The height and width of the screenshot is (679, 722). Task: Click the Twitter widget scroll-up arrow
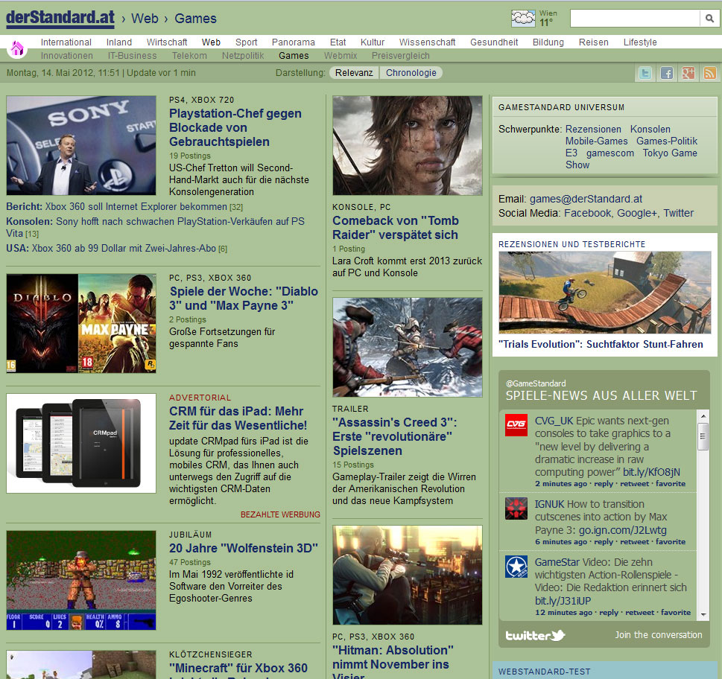coord(703,416)
